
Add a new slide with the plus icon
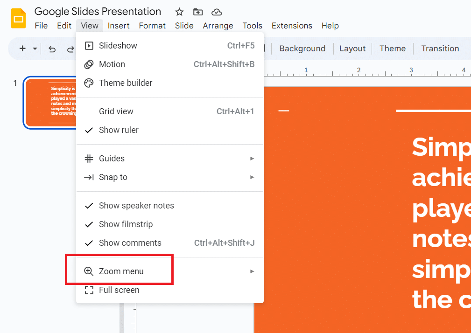(22, 49)
